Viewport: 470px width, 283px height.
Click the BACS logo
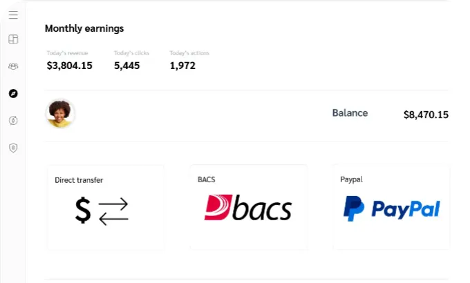[x=247, y=208]
